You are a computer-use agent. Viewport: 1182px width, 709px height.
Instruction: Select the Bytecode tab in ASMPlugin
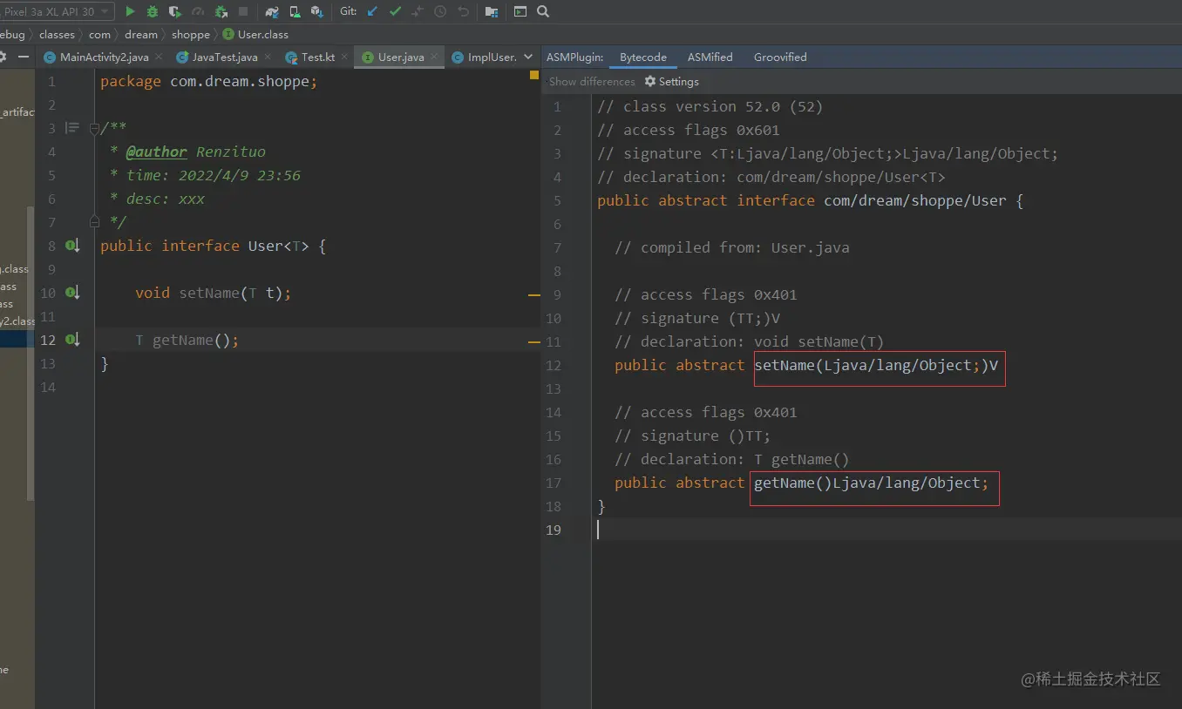[x=643, y=57]
